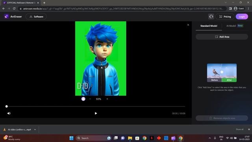Open the video chat taskbar icon

point(123,138)
